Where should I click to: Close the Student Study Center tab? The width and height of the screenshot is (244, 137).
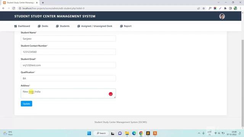point(37,3)
